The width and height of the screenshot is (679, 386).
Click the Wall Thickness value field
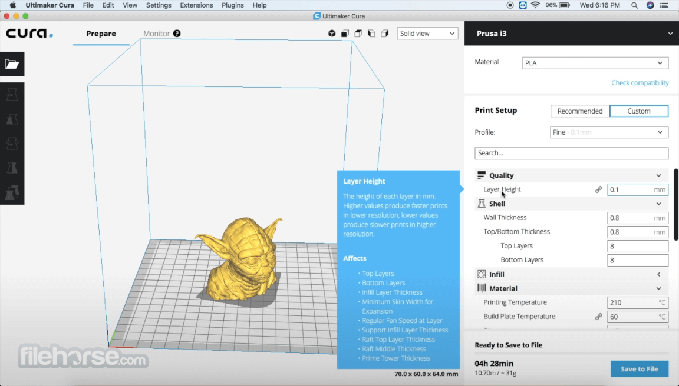pos(637,218)
